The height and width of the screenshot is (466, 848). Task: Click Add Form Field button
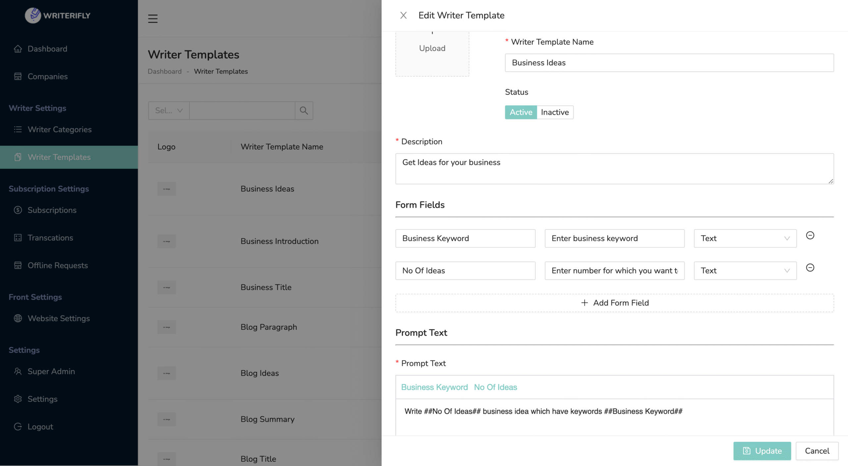(x=614, y=303)
